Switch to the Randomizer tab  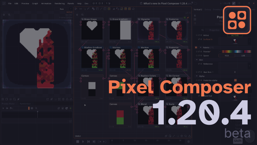pos(25,104)
